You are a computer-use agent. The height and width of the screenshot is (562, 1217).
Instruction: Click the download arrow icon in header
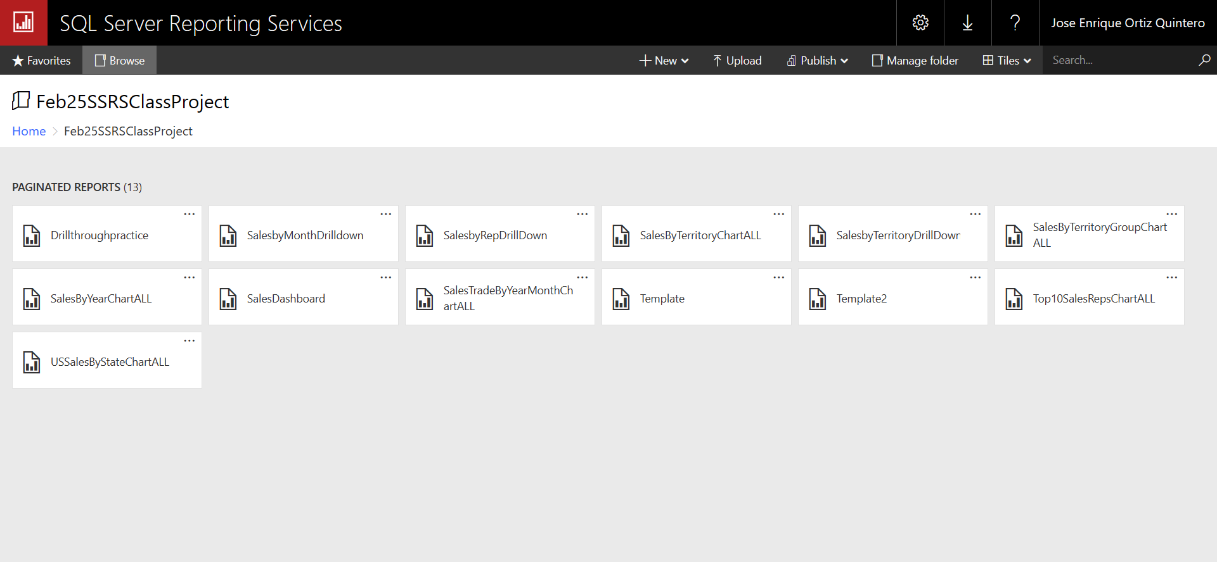(x=967, y=23)
